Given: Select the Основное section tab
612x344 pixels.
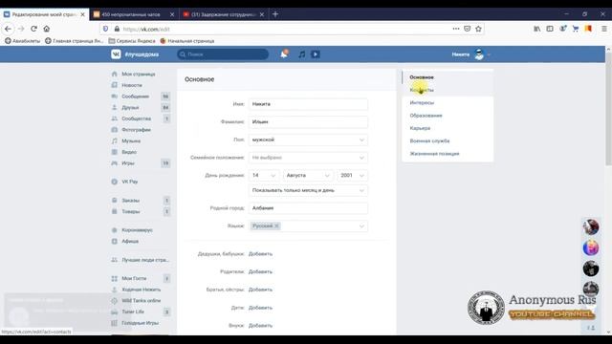Looking at the screenshot, I should point(448,77).
